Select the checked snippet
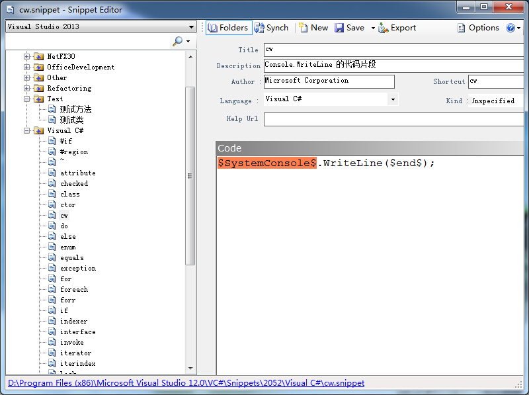529x395 pixels. point(74,184)
